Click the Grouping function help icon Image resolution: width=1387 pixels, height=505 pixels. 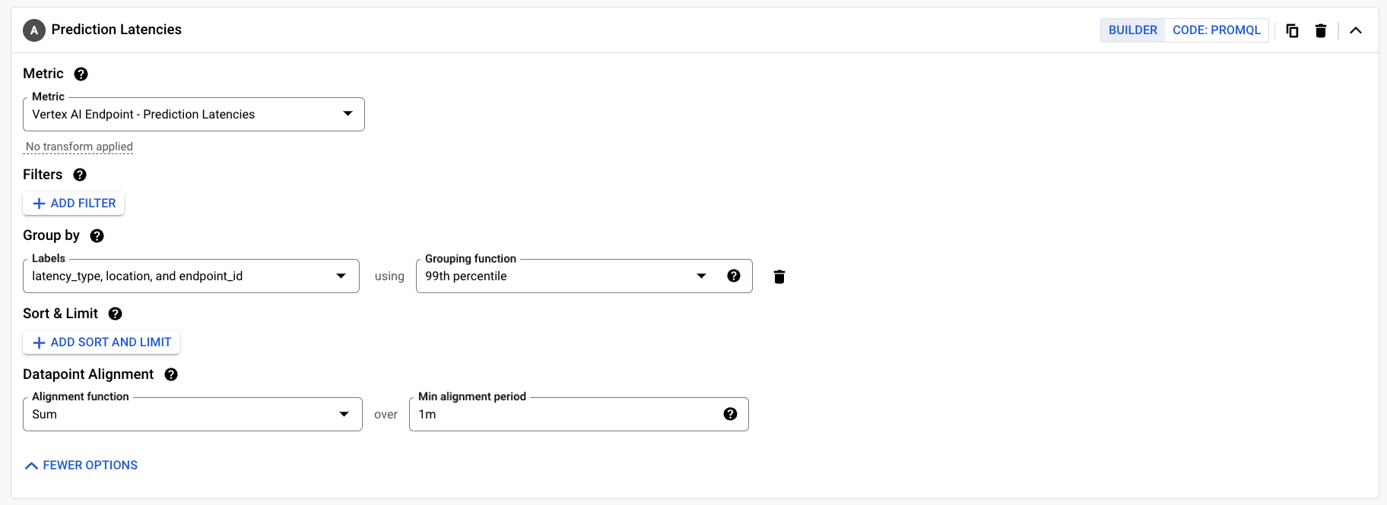[734, 276]
